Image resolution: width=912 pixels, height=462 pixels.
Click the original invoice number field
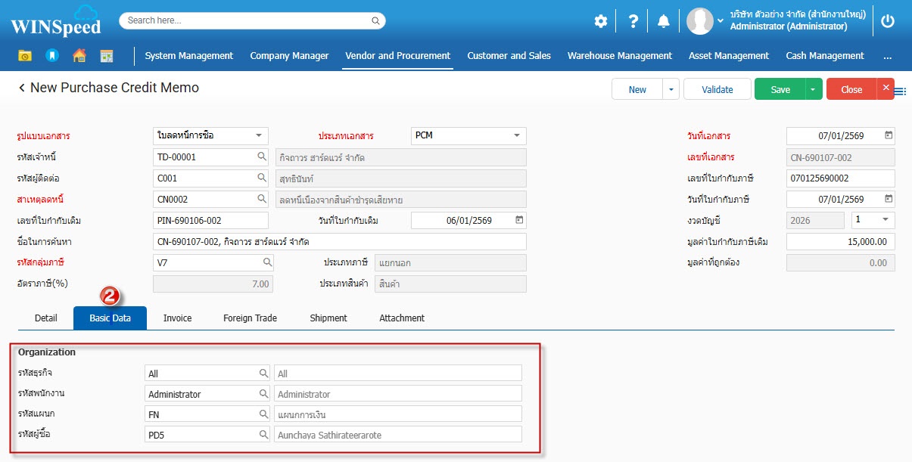click(210, 221)
